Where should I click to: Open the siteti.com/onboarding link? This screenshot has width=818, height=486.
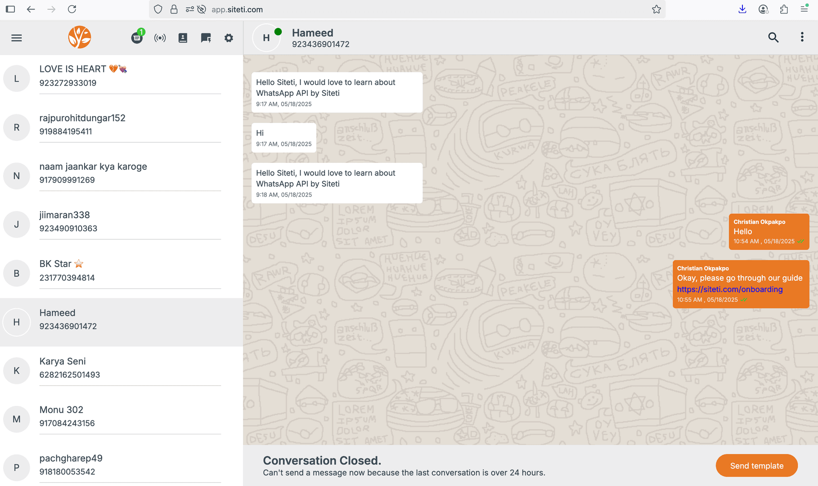tap(729, 289)
